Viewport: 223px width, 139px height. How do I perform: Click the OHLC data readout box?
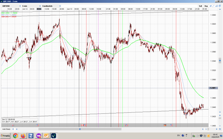point(20,121)
